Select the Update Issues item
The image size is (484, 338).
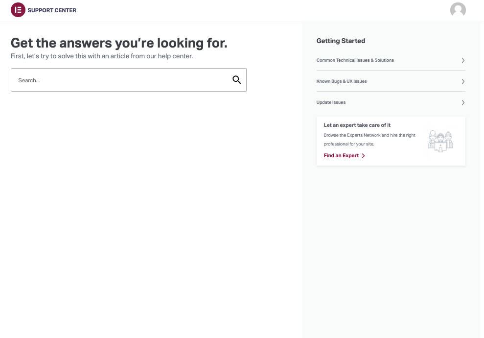[x=331, y=102]
